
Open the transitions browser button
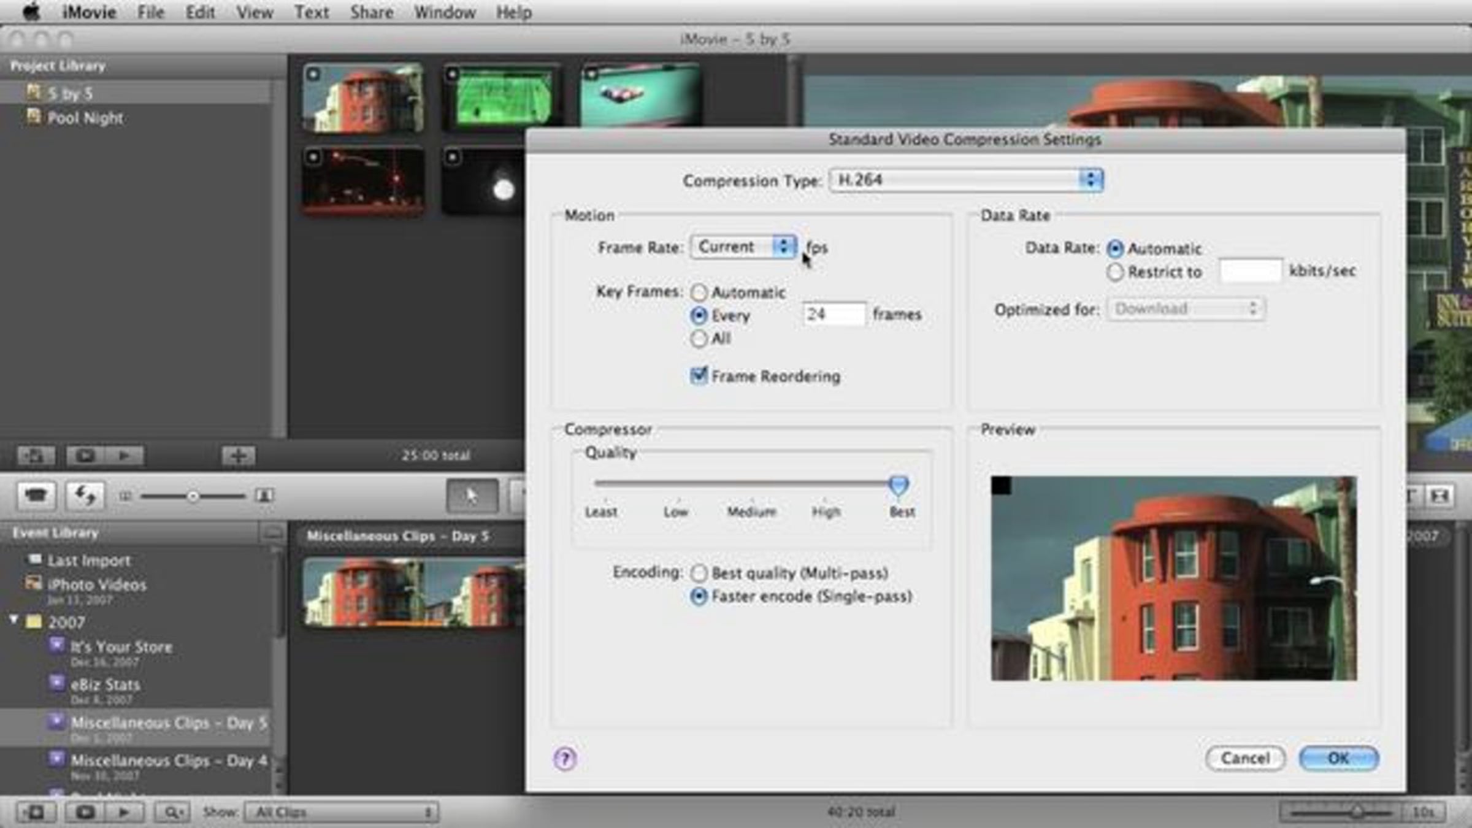pos(1439,495)
